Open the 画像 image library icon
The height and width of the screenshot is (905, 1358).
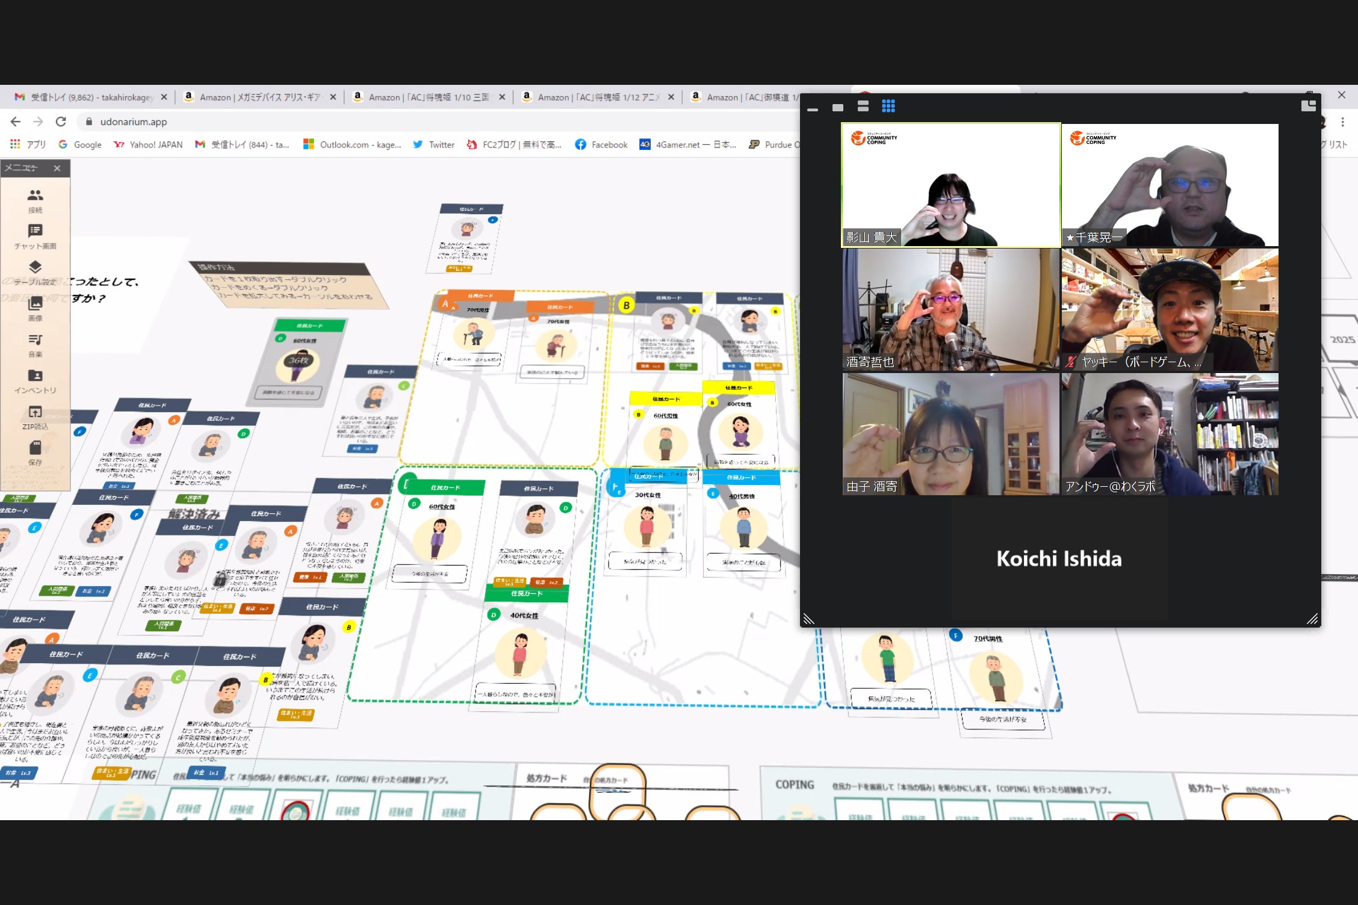(x=36, y=304)
